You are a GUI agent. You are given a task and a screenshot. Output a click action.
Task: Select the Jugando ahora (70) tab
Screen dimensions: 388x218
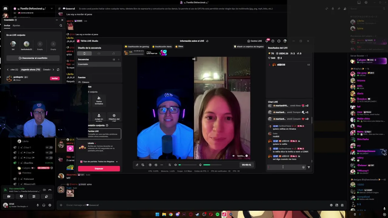tap(30, 70)
